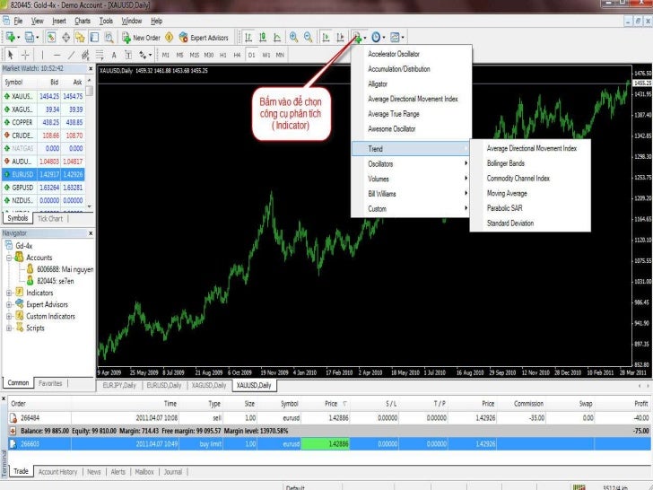Select the Text (A) drawing tool

click(114, 55)
